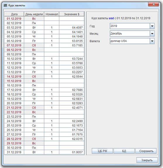This screenshot has height=168, width=163.
Task: Click the Сохранить button
Action: tap(146, 151)
